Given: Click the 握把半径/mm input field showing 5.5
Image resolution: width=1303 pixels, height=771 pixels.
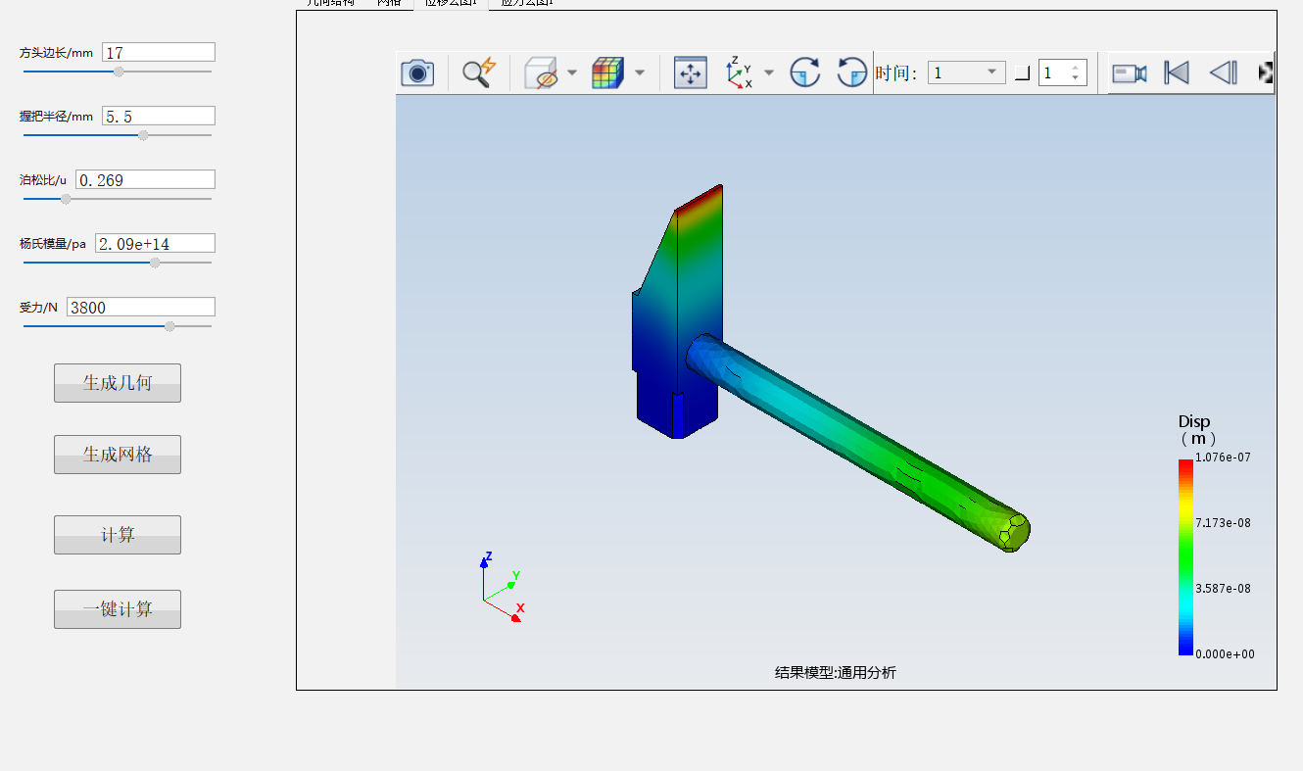Looking at the screenshot, I should tap(159, 116).
